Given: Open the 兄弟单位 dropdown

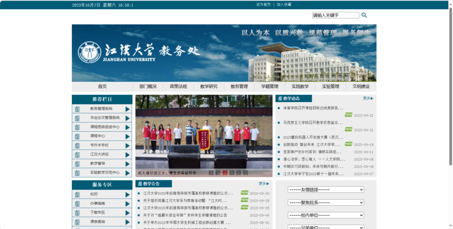Looking at the screenshot, I should click(x=326, y=227).
